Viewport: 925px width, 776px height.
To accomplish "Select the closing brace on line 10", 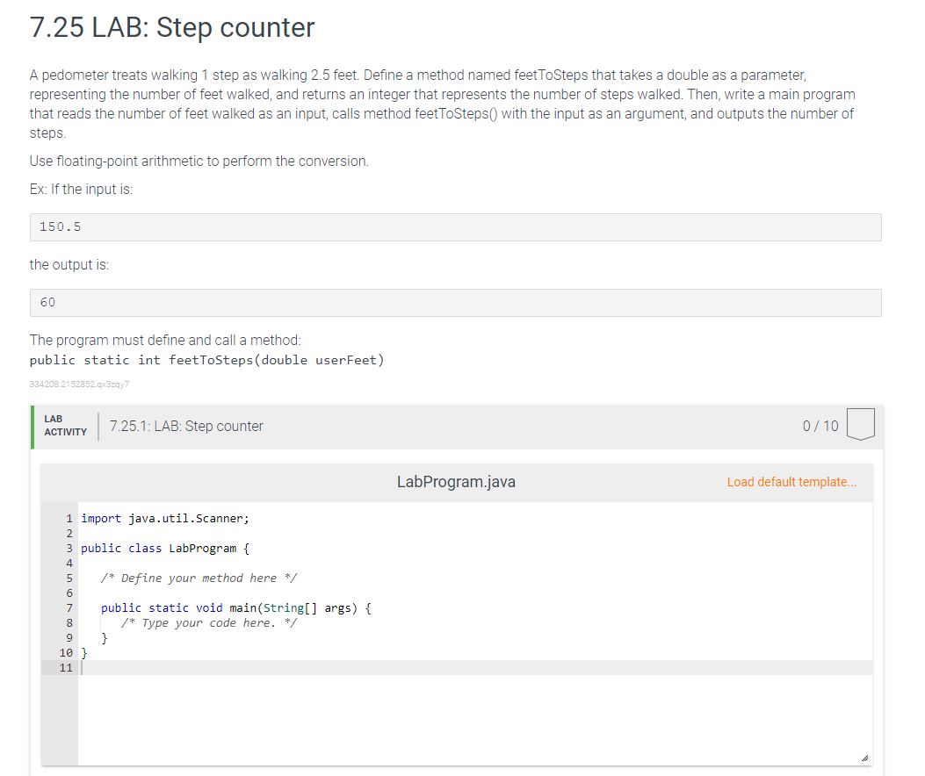I will click(x=84, y=652).
